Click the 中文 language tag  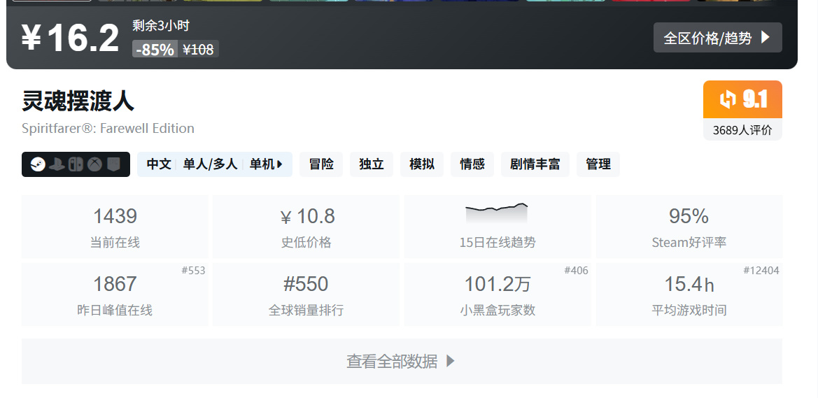tap(159, 164)
